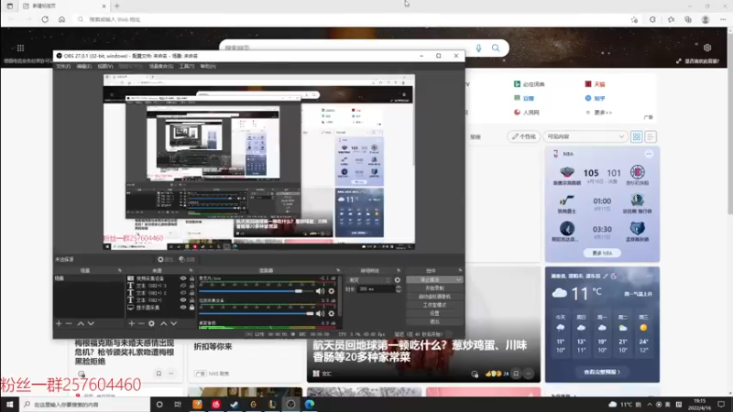Toggle the lock on 文本 (GDI+) 2 source
Screen dimensions: 733x412
pos(191,293)
